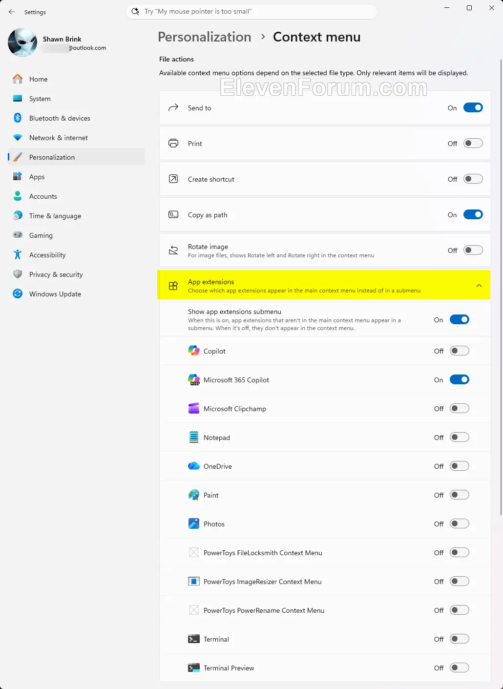The image size is (503, 689).
Task: Click the Create shortcut icon
Action: (173, 179)
